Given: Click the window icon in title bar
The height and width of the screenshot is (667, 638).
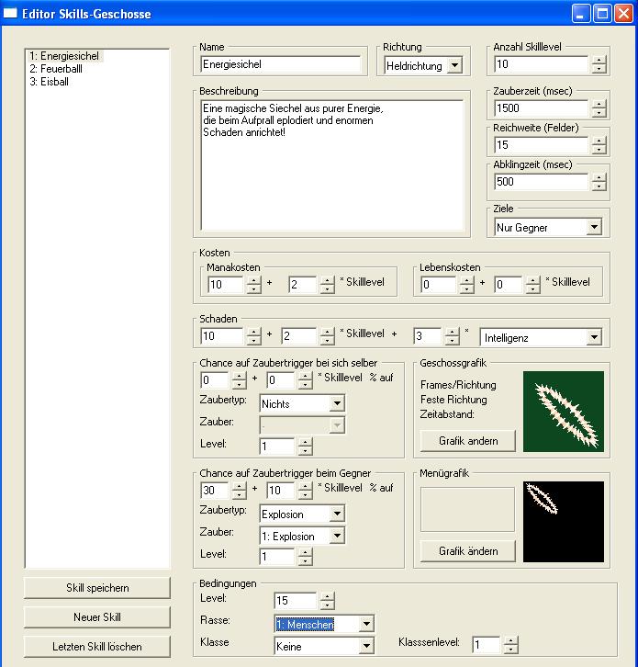Looking at the screenshot, I should tap(10, 13).
